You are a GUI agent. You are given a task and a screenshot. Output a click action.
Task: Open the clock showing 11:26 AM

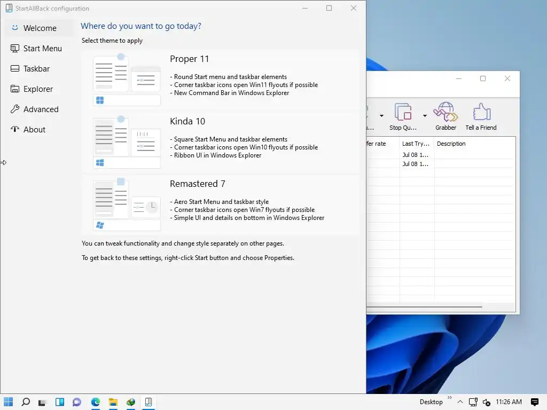[x=509, y=402]
